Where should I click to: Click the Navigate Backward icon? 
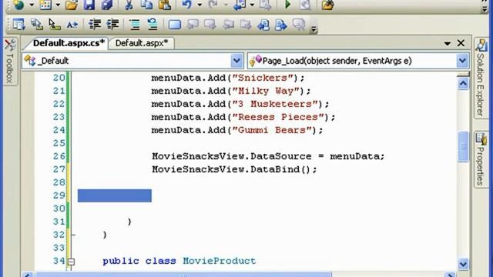240,5
